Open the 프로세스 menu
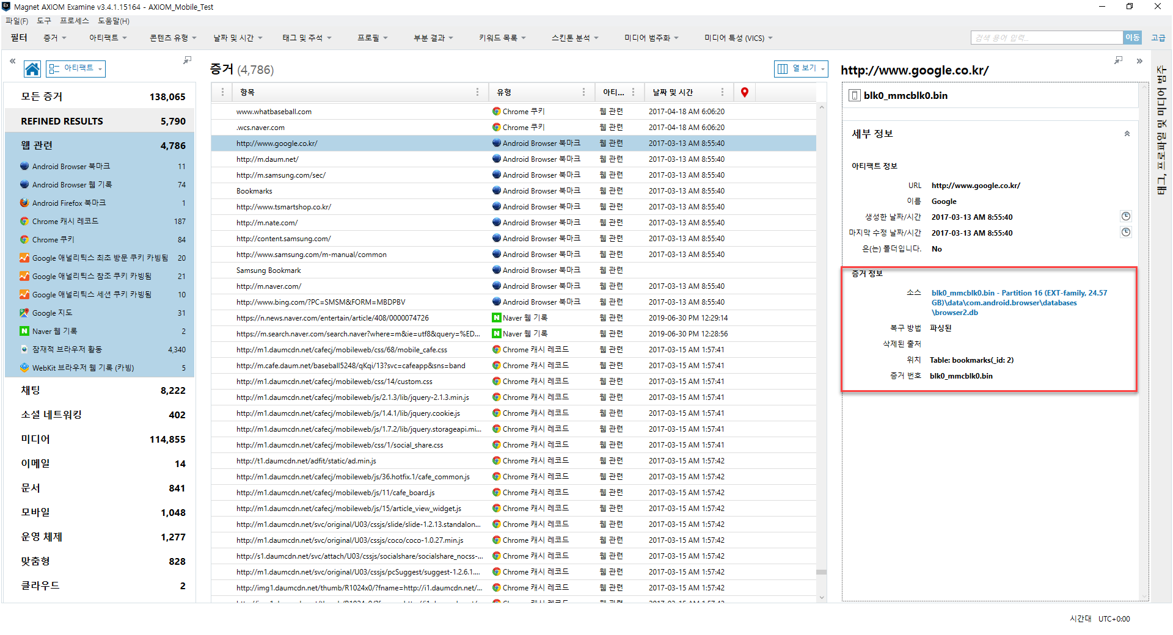The height and width of the screenshot is (635, 1173). click(75, 21)
